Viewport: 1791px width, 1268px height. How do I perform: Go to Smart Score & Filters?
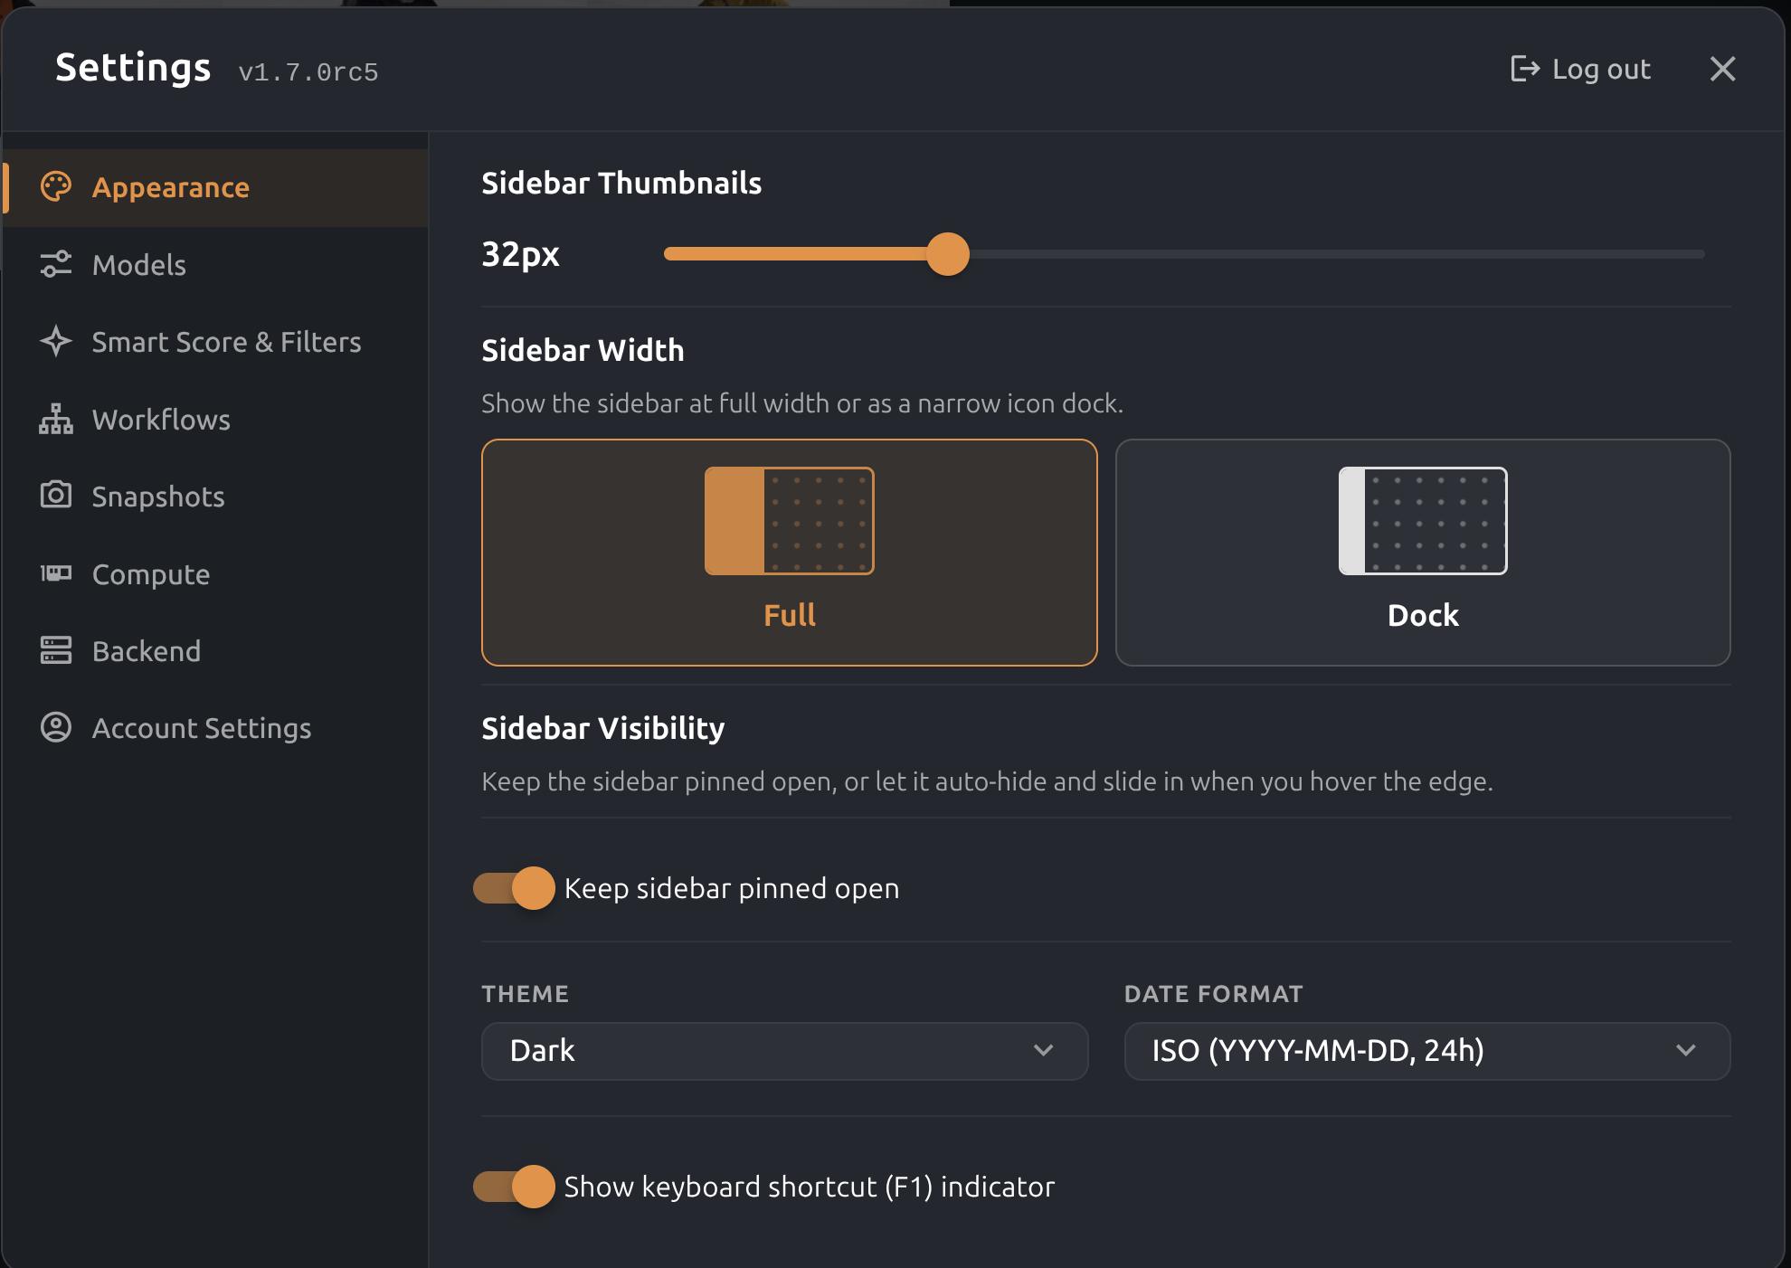(x=215, y=342)
